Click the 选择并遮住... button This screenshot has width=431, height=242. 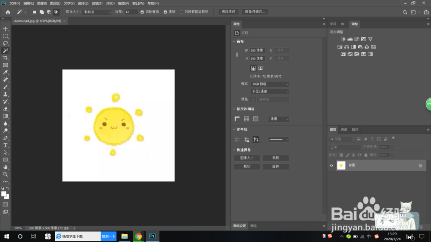point(255,12)
